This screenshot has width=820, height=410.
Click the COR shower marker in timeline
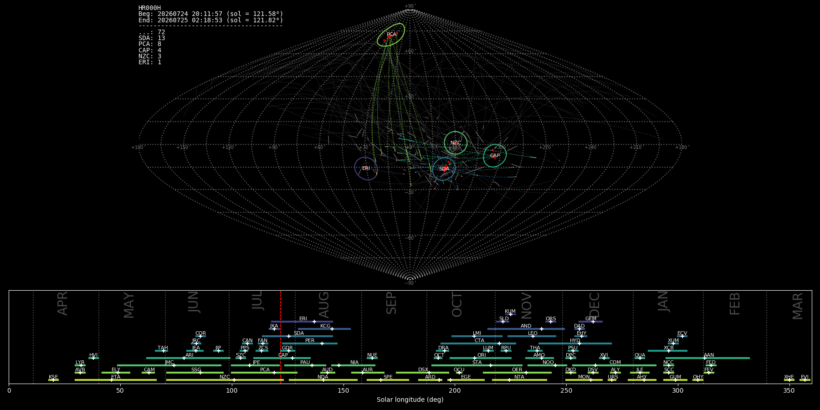click(200, 336)
